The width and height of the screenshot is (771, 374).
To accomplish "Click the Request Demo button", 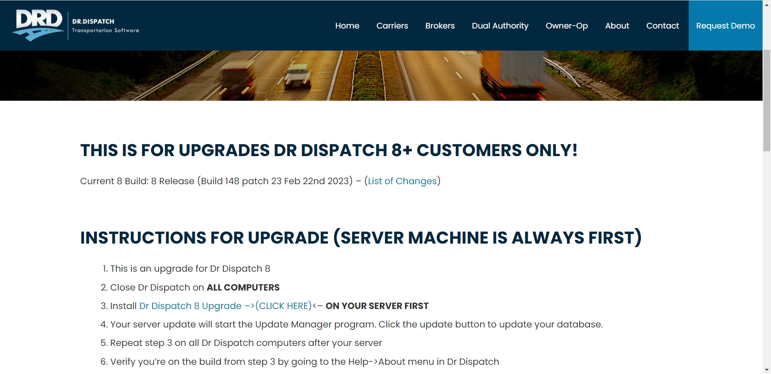I will pyautogui.click(x=725, y=25).
